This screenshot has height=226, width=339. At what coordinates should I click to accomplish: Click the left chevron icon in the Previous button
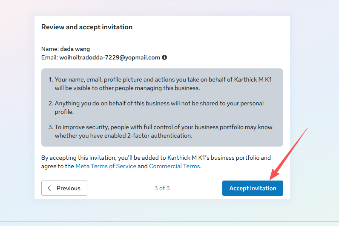click(x=49, y=188)
